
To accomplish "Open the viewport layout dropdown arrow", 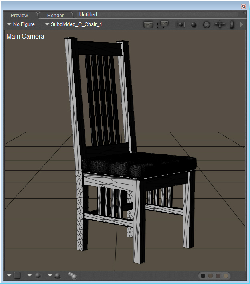I will pos(9,275).
